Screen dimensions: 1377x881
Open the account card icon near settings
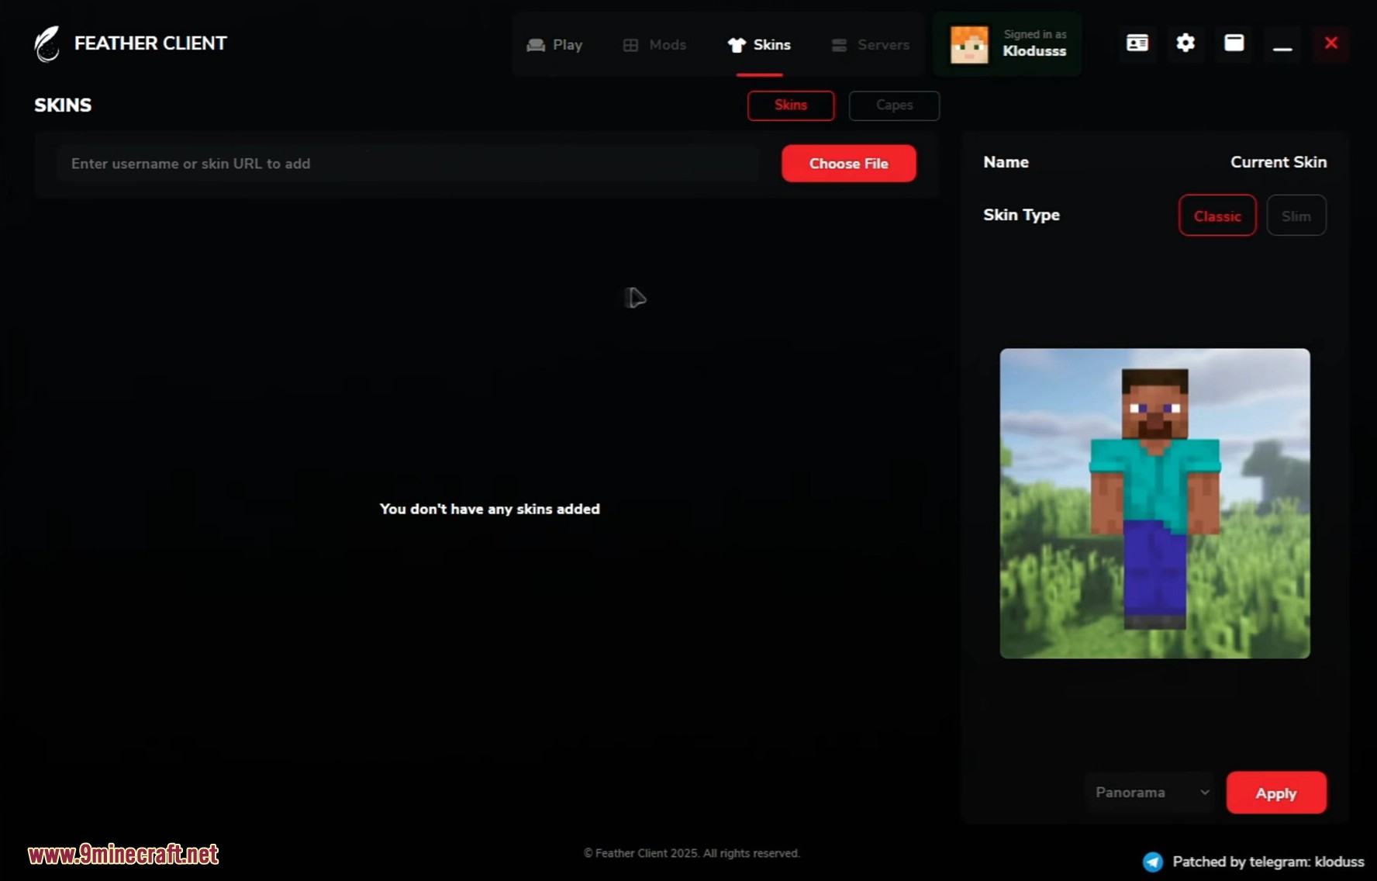tap(1137, 43)
